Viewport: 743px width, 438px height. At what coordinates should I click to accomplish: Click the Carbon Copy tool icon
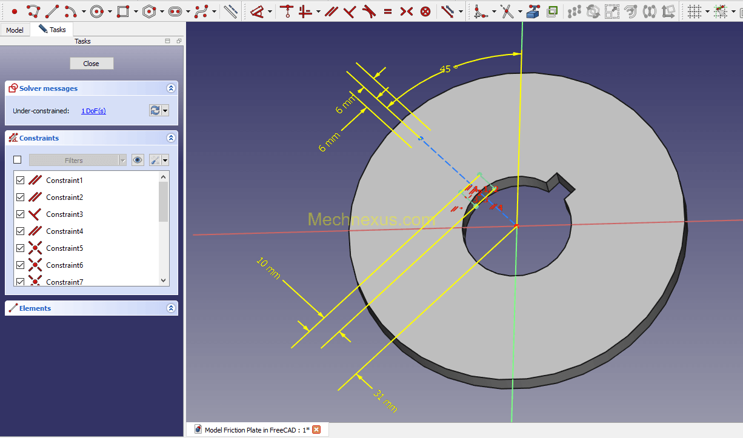(552, 11)
